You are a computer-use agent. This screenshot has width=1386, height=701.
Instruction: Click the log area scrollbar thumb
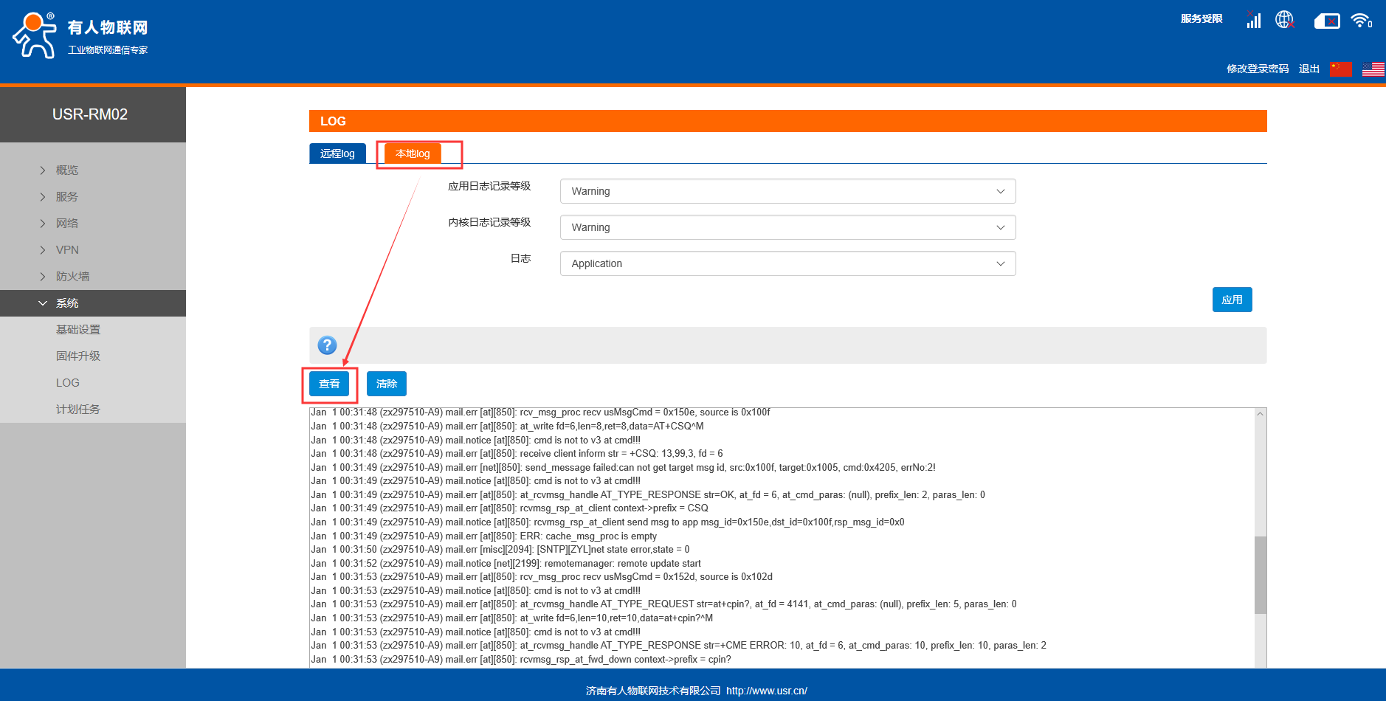coord(1260,574)
